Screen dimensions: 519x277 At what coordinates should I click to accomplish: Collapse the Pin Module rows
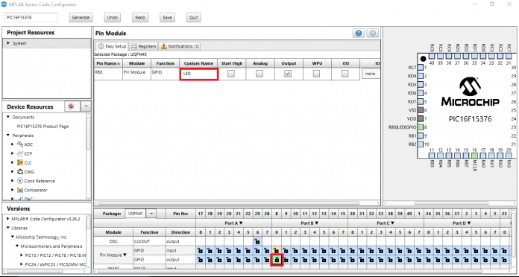125,255
